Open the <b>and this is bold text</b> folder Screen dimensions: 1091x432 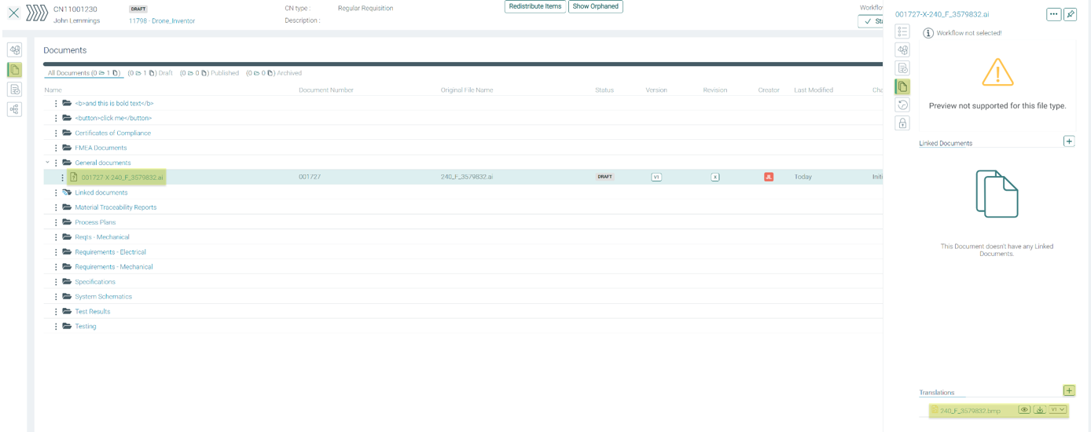point(114,103)
